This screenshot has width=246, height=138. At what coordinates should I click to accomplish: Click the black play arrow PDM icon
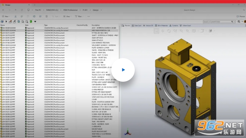click(6, 22)
